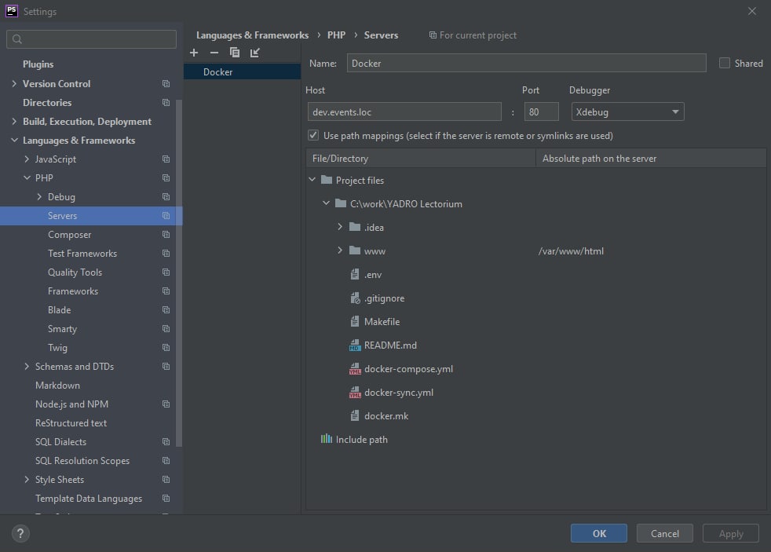Click project-level icon beside Style Sheets
The width and height of the screenshot is (771, 552).
(166, 480)
